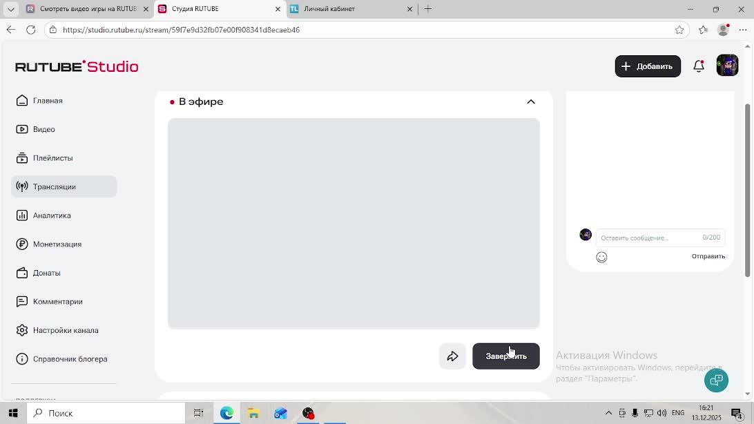Send the chat message with Отправить
The image size is (754, 424).
tap(708, 256)
